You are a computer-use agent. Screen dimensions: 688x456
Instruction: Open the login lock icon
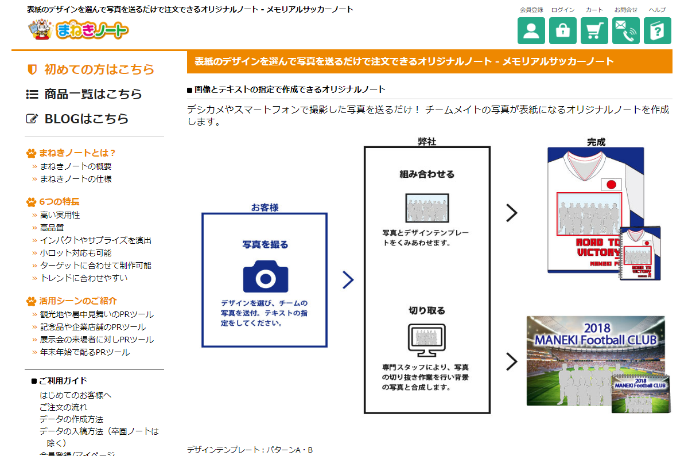coord(562,31)
